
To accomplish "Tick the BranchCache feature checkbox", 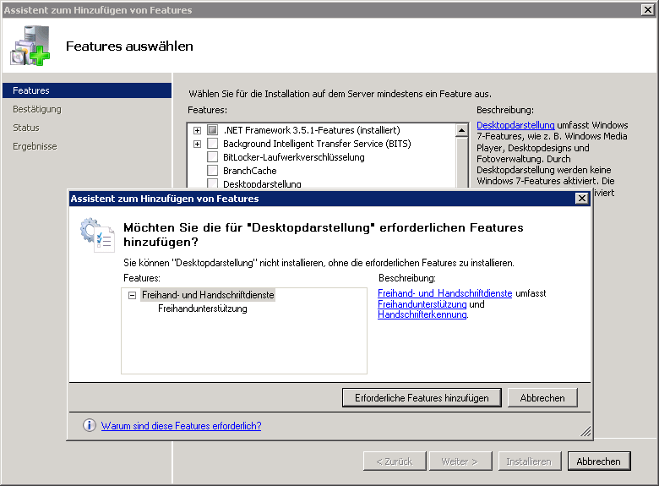I will [x=212, y=171].
